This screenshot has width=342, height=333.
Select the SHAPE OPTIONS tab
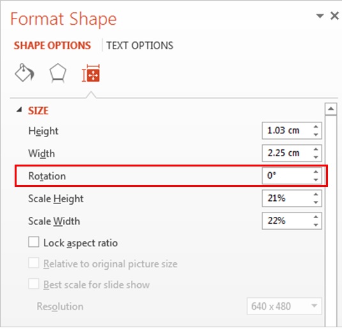52,45
